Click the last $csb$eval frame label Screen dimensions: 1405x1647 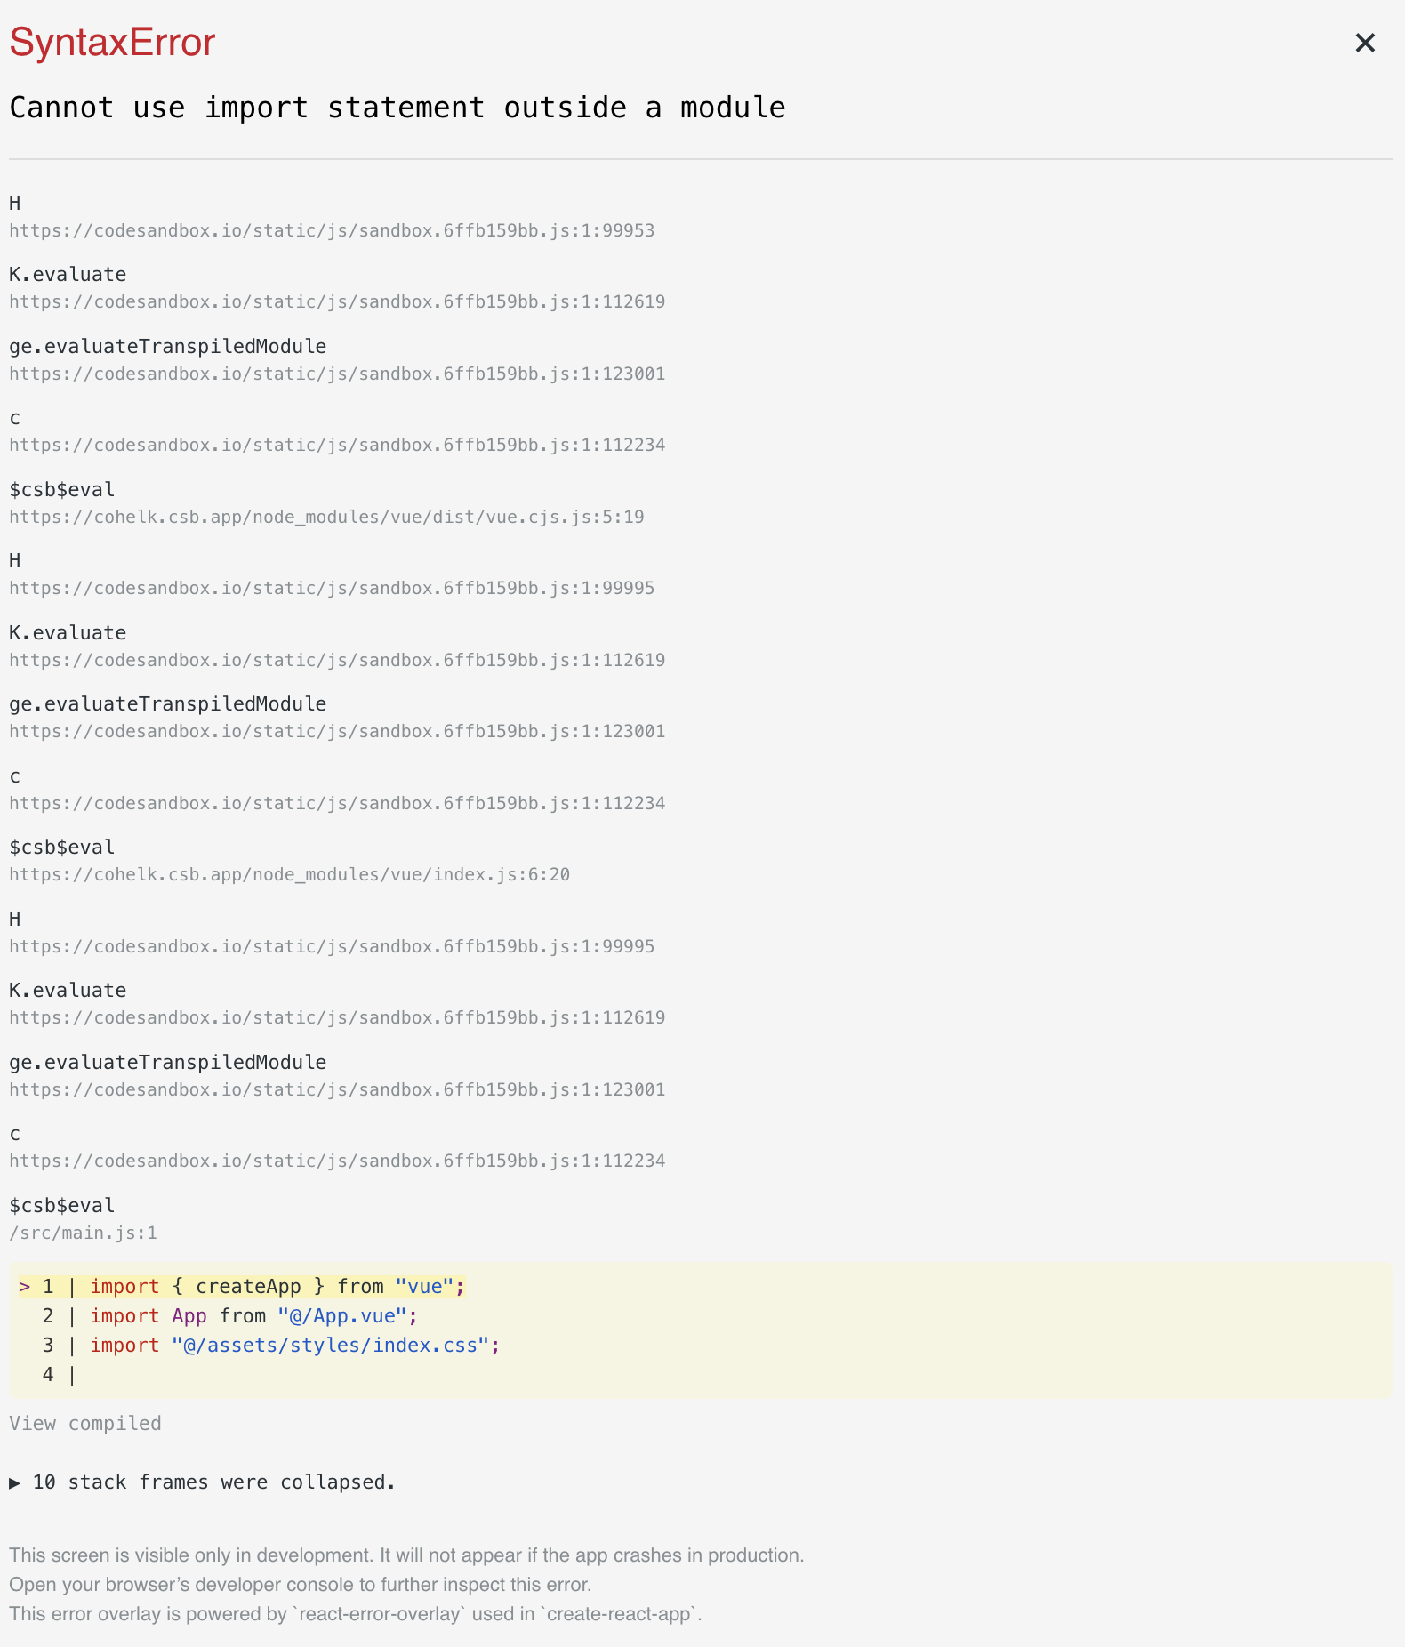[62, 1205]
